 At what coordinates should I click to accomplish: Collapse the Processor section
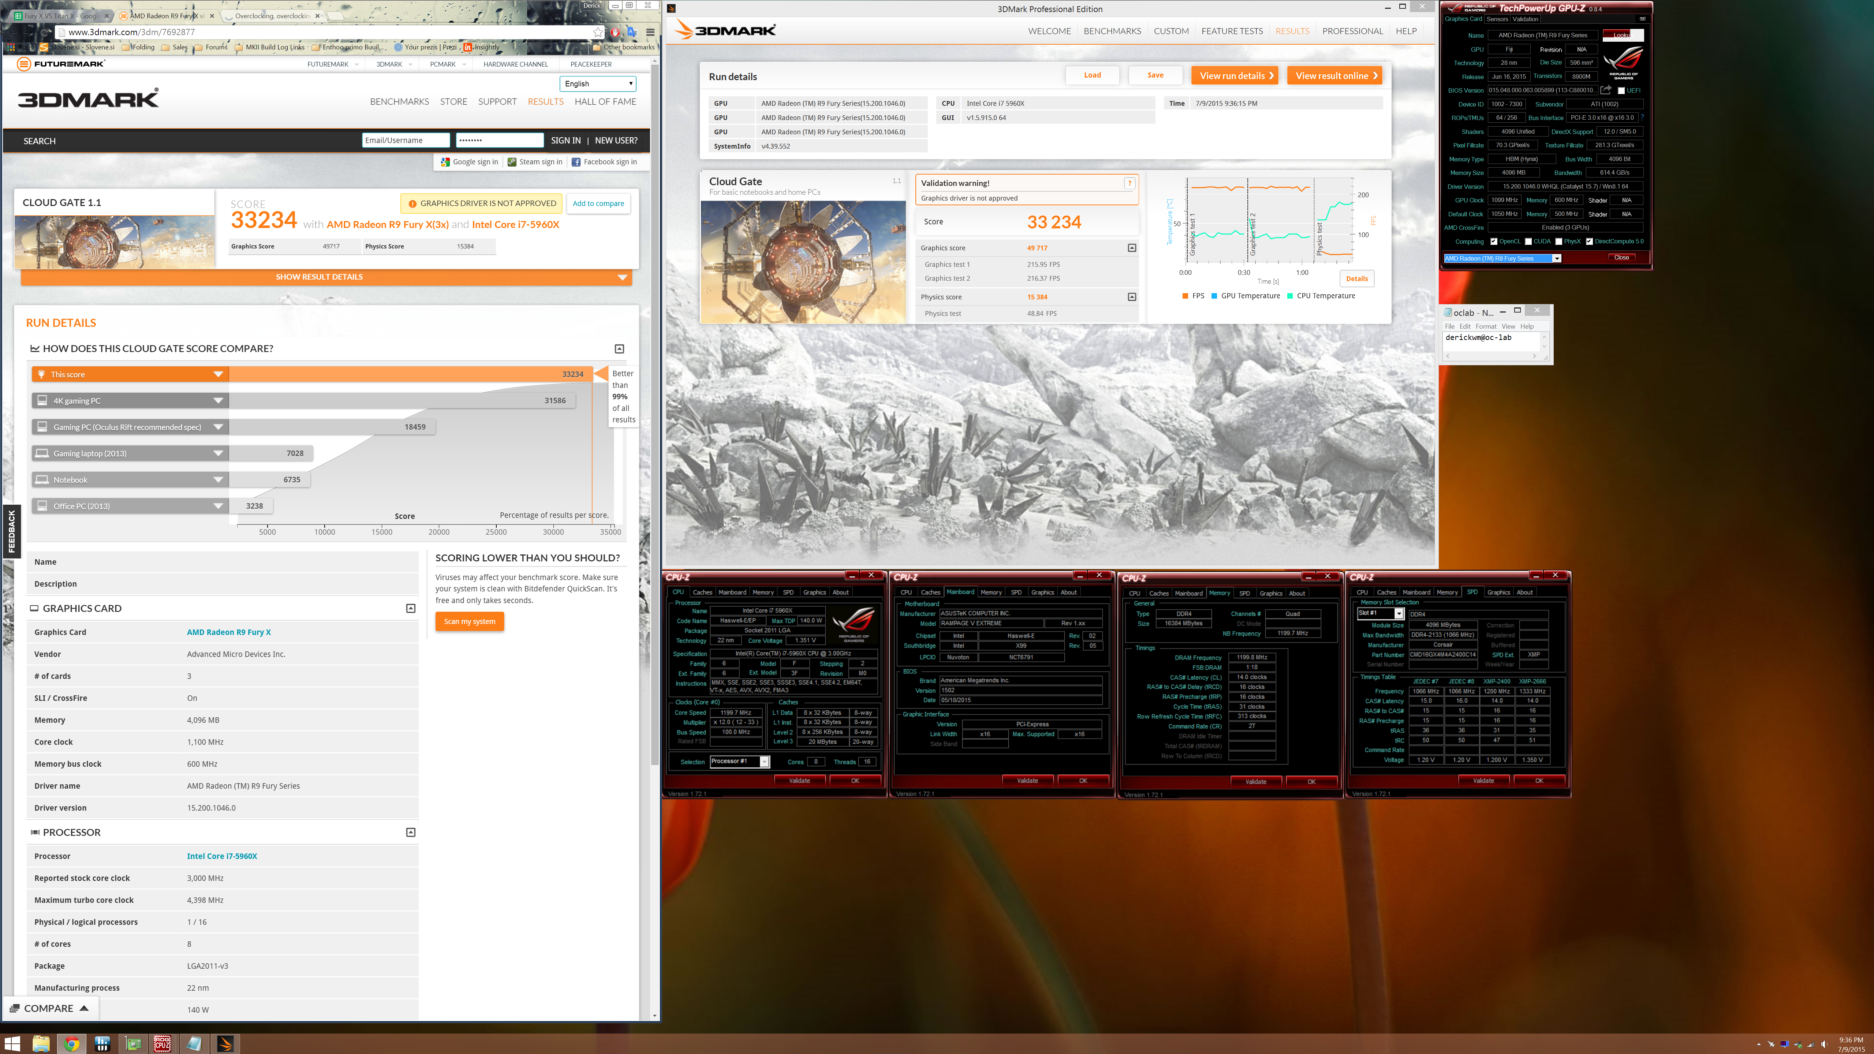point(410,832)
